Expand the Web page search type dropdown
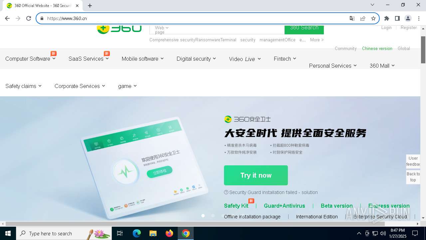The height and width of the screenshot is (240, 426). pos(162,30)
